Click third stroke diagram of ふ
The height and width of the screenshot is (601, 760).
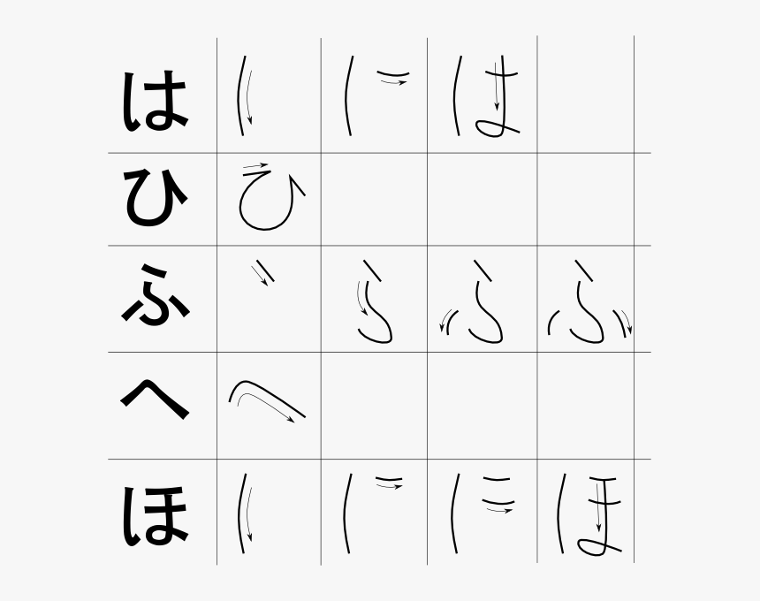click(472, 301)
